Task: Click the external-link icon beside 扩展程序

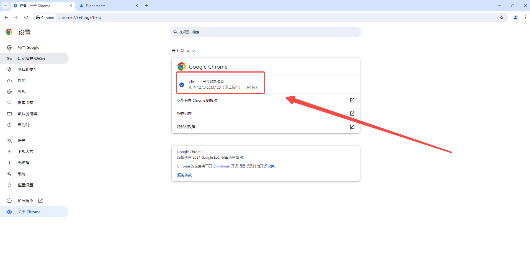Action: (40, 201)
